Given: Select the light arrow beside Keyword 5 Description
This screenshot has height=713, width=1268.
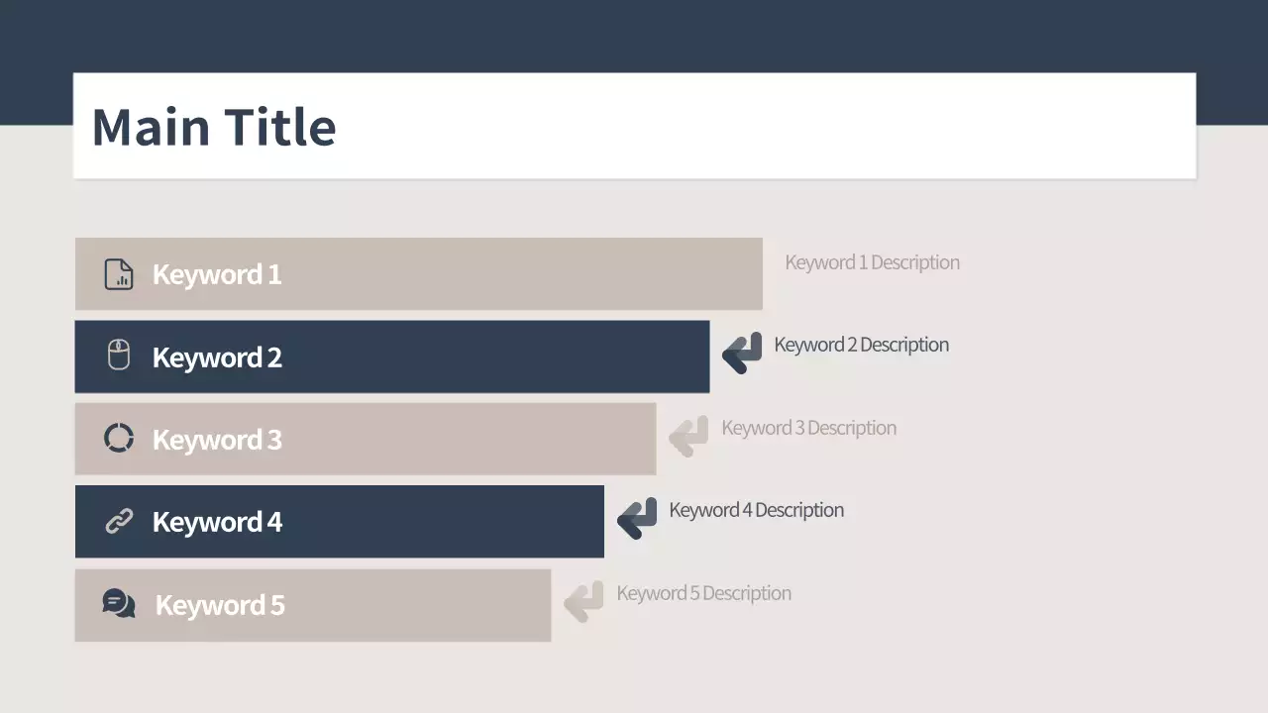Looking at the screenshot, I should tap(583, 601).
